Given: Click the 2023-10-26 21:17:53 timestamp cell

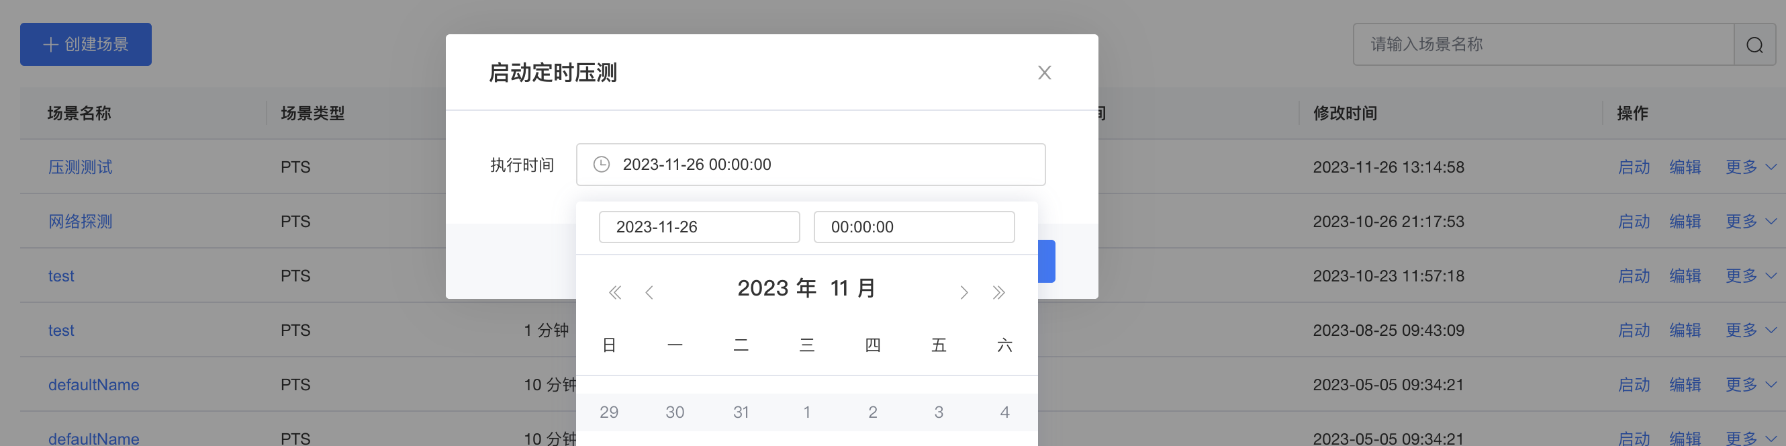Looking at the screenshot, I should click(1389, 221).
